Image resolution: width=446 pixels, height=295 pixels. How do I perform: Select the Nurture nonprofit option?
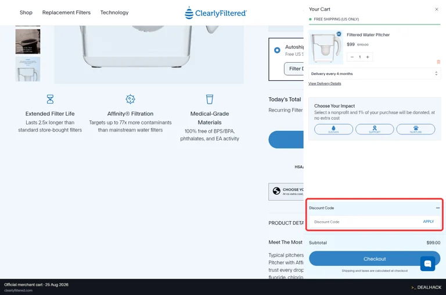coord(416,129)
